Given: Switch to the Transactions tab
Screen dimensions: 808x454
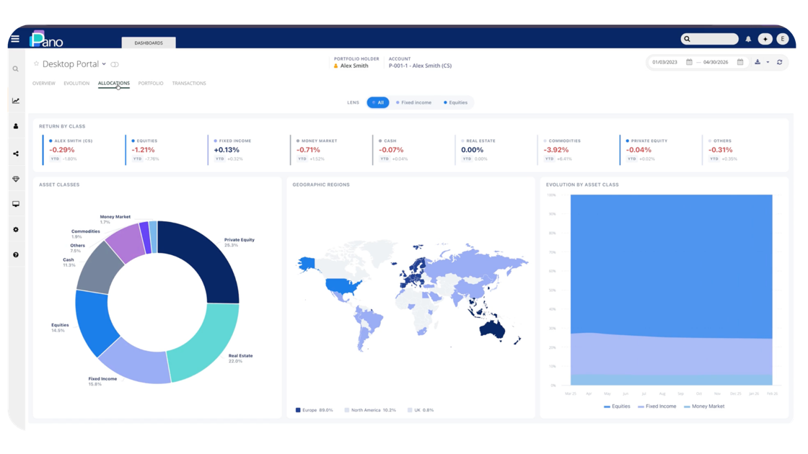Looking at the screenshot, I should (189, 84).
